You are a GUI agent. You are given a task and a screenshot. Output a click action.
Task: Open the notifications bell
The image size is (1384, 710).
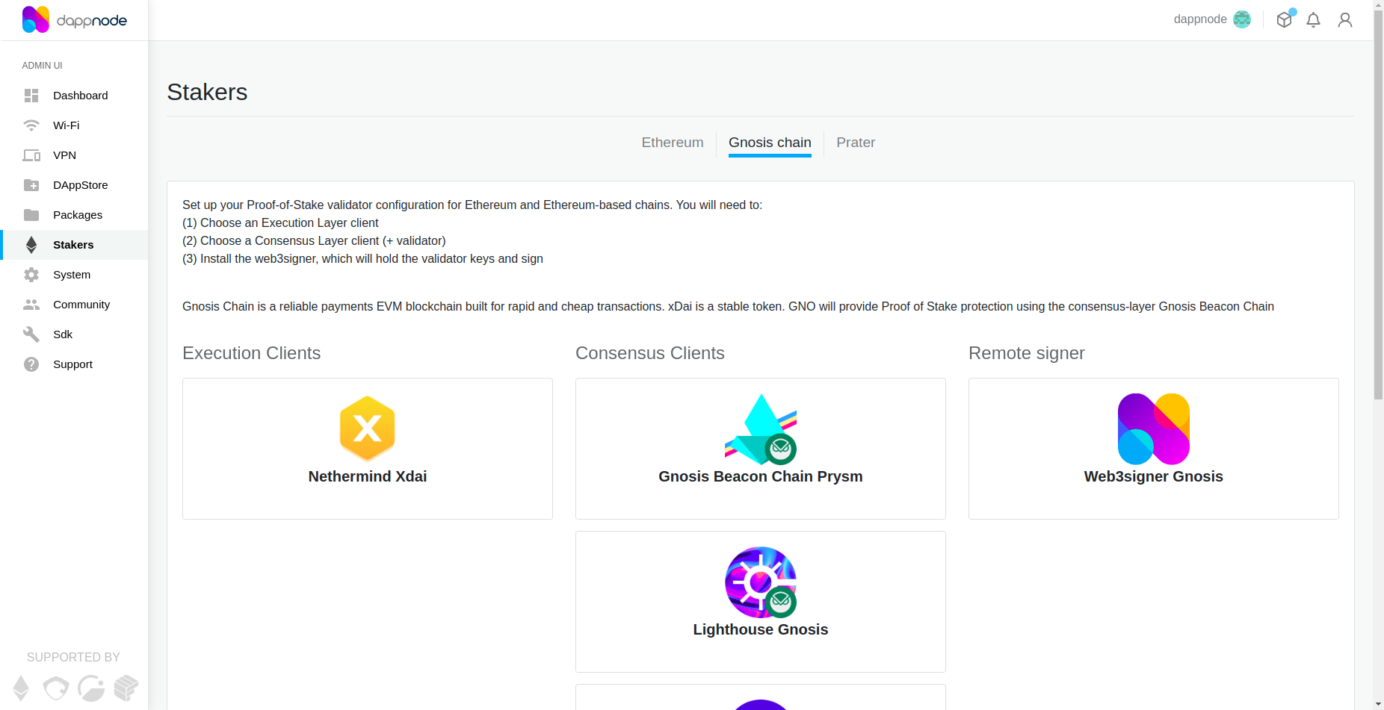pos(1313,20)
